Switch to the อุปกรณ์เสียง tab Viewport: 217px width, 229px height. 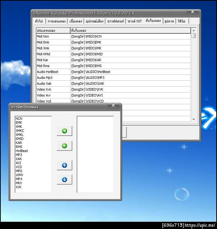click(94, 21)
